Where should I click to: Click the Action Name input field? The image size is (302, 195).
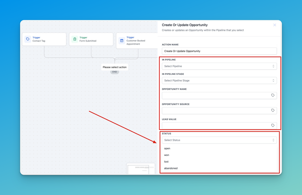(219, 51)
